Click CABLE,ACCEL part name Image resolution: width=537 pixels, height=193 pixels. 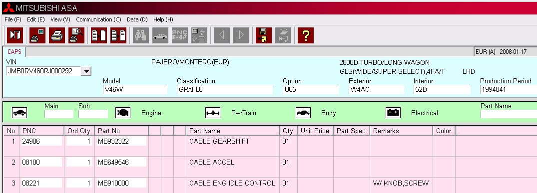click(x=212, y=162)
